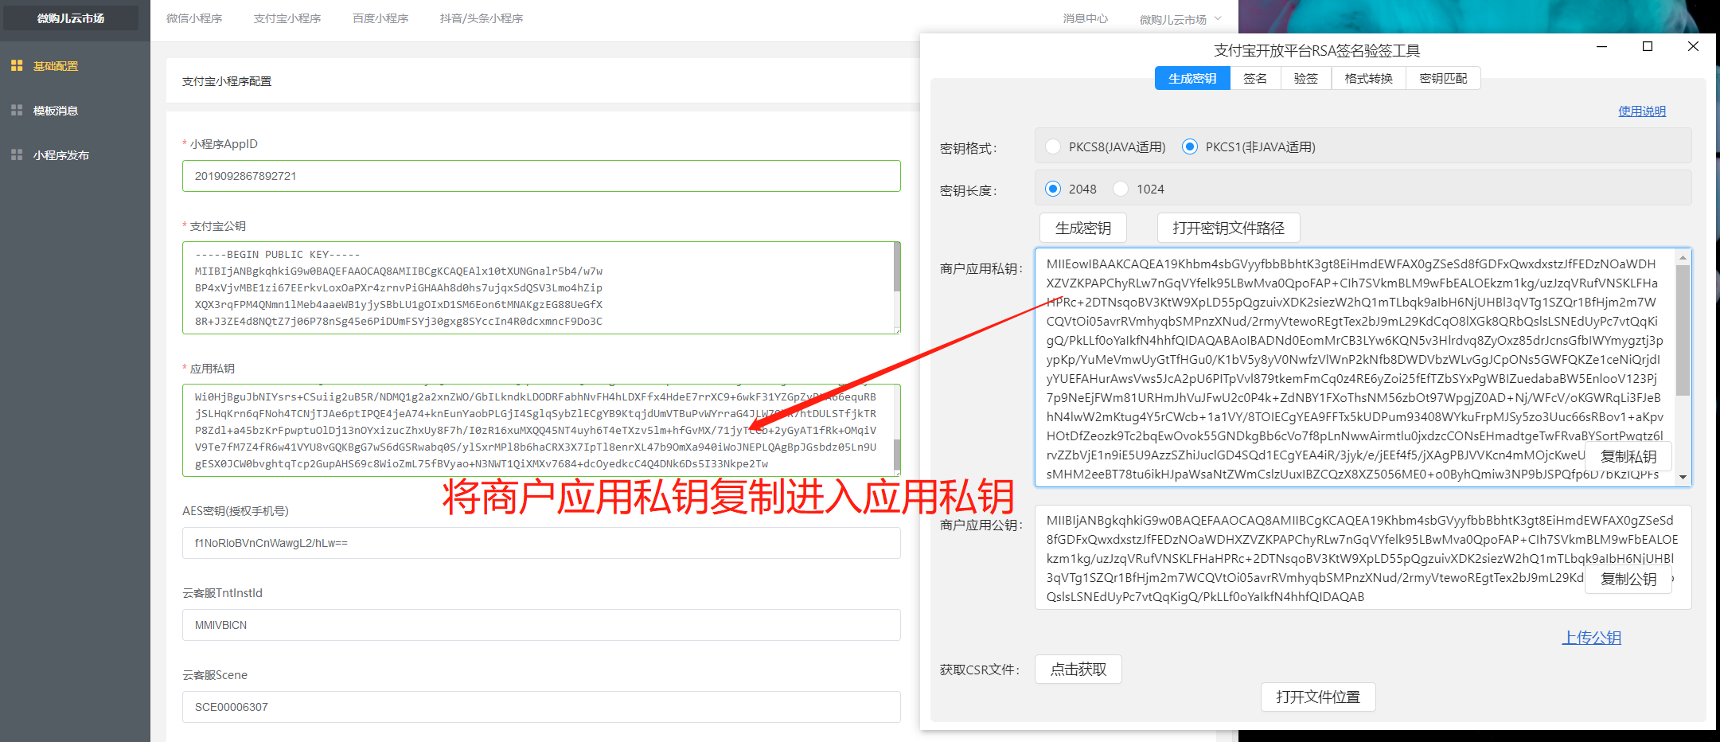Open 微信小程序 top menu
This screenshot has height=742, width=1720.
pyautogui.click(x=194, y=18)
